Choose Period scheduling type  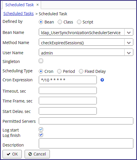pos(59,71)
